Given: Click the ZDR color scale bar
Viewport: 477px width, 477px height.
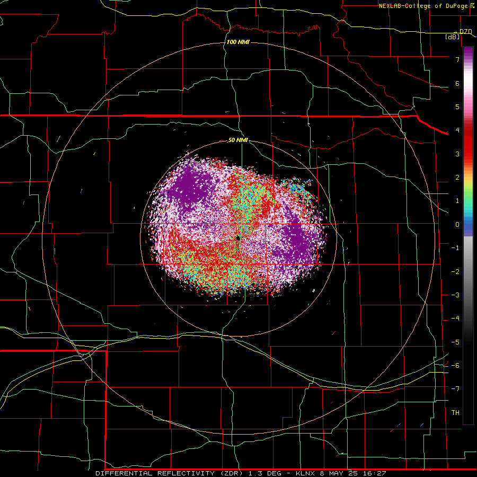Looking at the screenshot, I should coord(468,236).
